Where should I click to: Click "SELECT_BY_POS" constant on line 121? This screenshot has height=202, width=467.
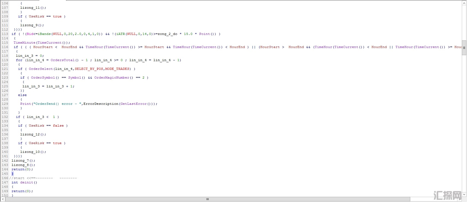pos(89,69)
